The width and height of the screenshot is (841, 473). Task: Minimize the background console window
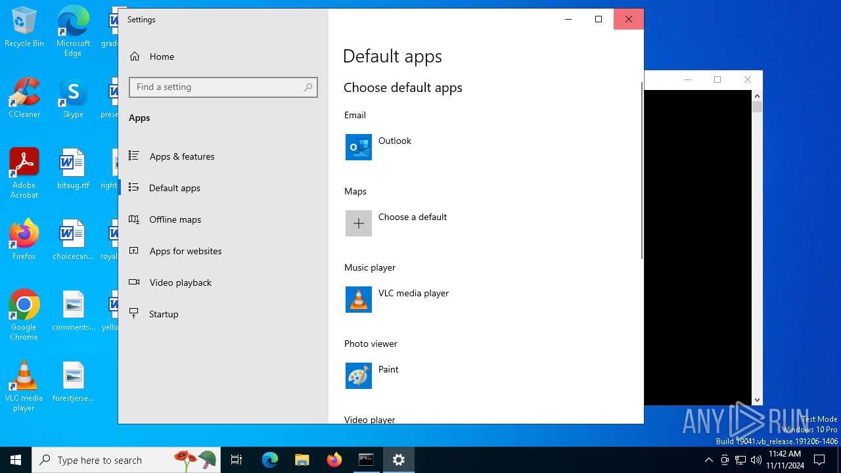(688, 79)
